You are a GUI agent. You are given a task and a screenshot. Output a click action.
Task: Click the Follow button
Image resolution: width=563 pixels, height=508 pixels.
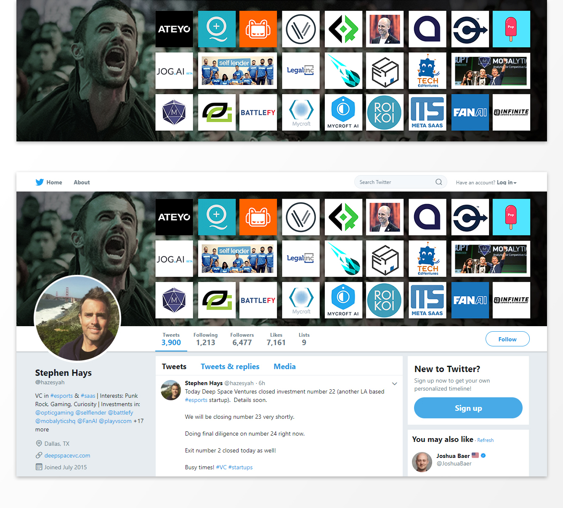(x=507, y=339)
